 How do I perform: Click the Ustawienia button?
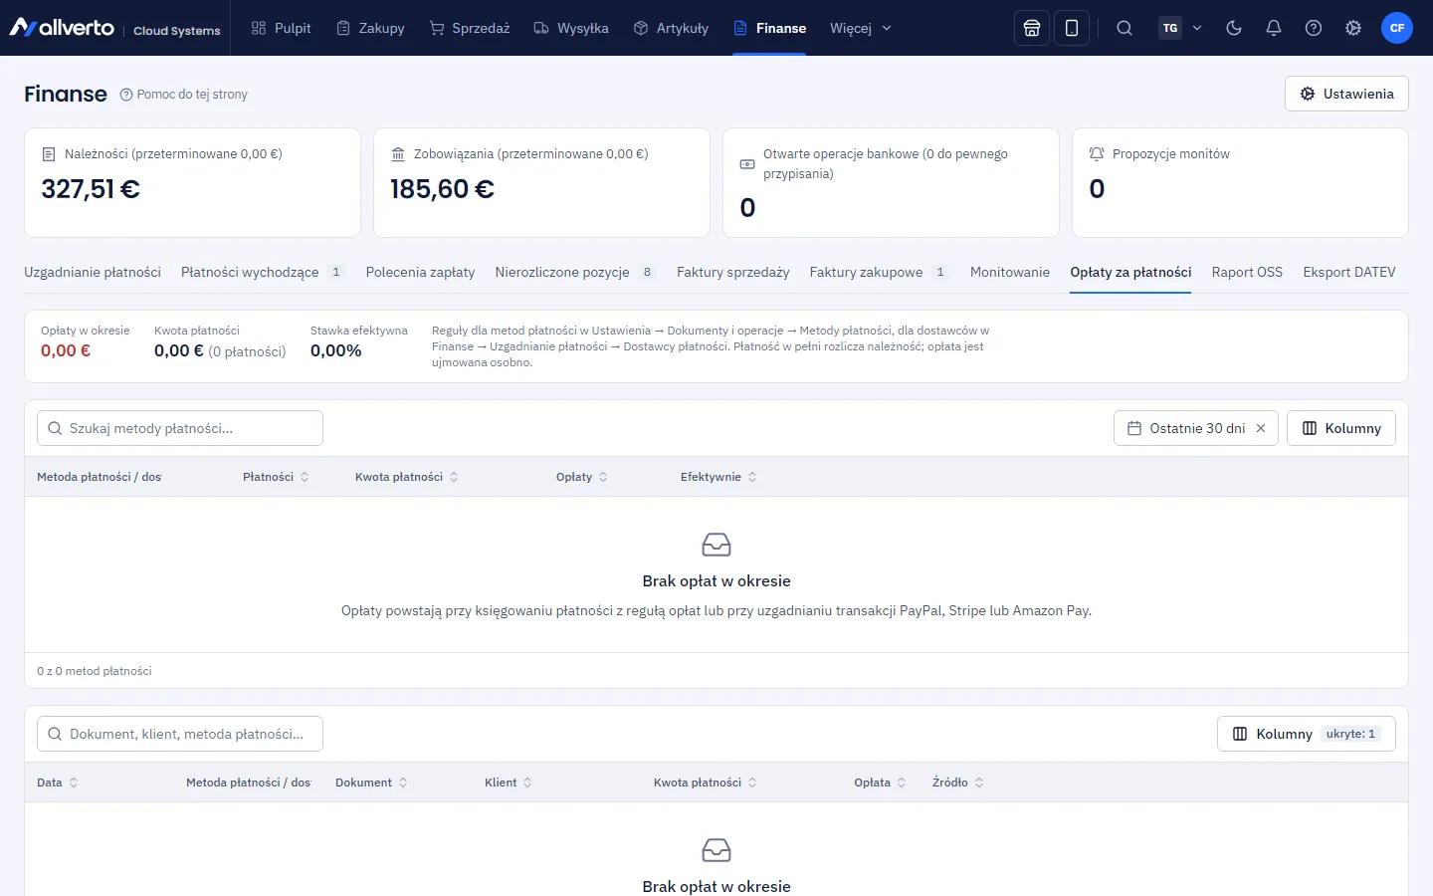pos(1346,94)
